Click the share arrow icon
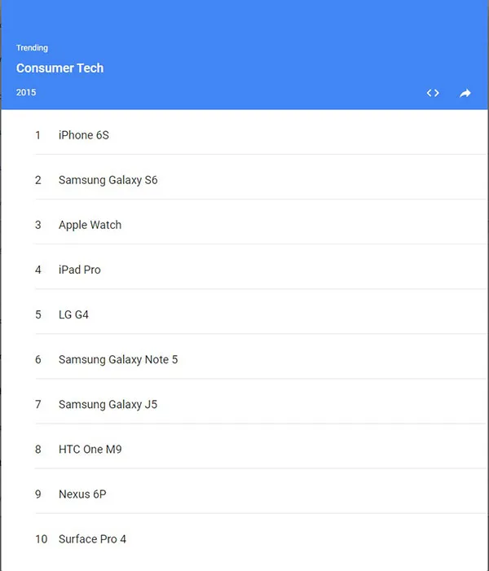This screenshot has height=571, width=489. click(465, 93)
